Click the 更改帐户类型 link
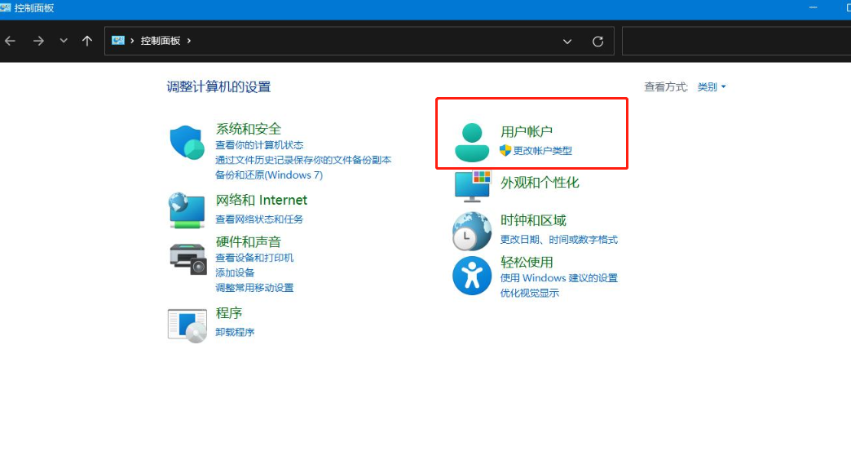Image resolution: width=851 pixels, height=473 pixels. (x=542, y=151)
